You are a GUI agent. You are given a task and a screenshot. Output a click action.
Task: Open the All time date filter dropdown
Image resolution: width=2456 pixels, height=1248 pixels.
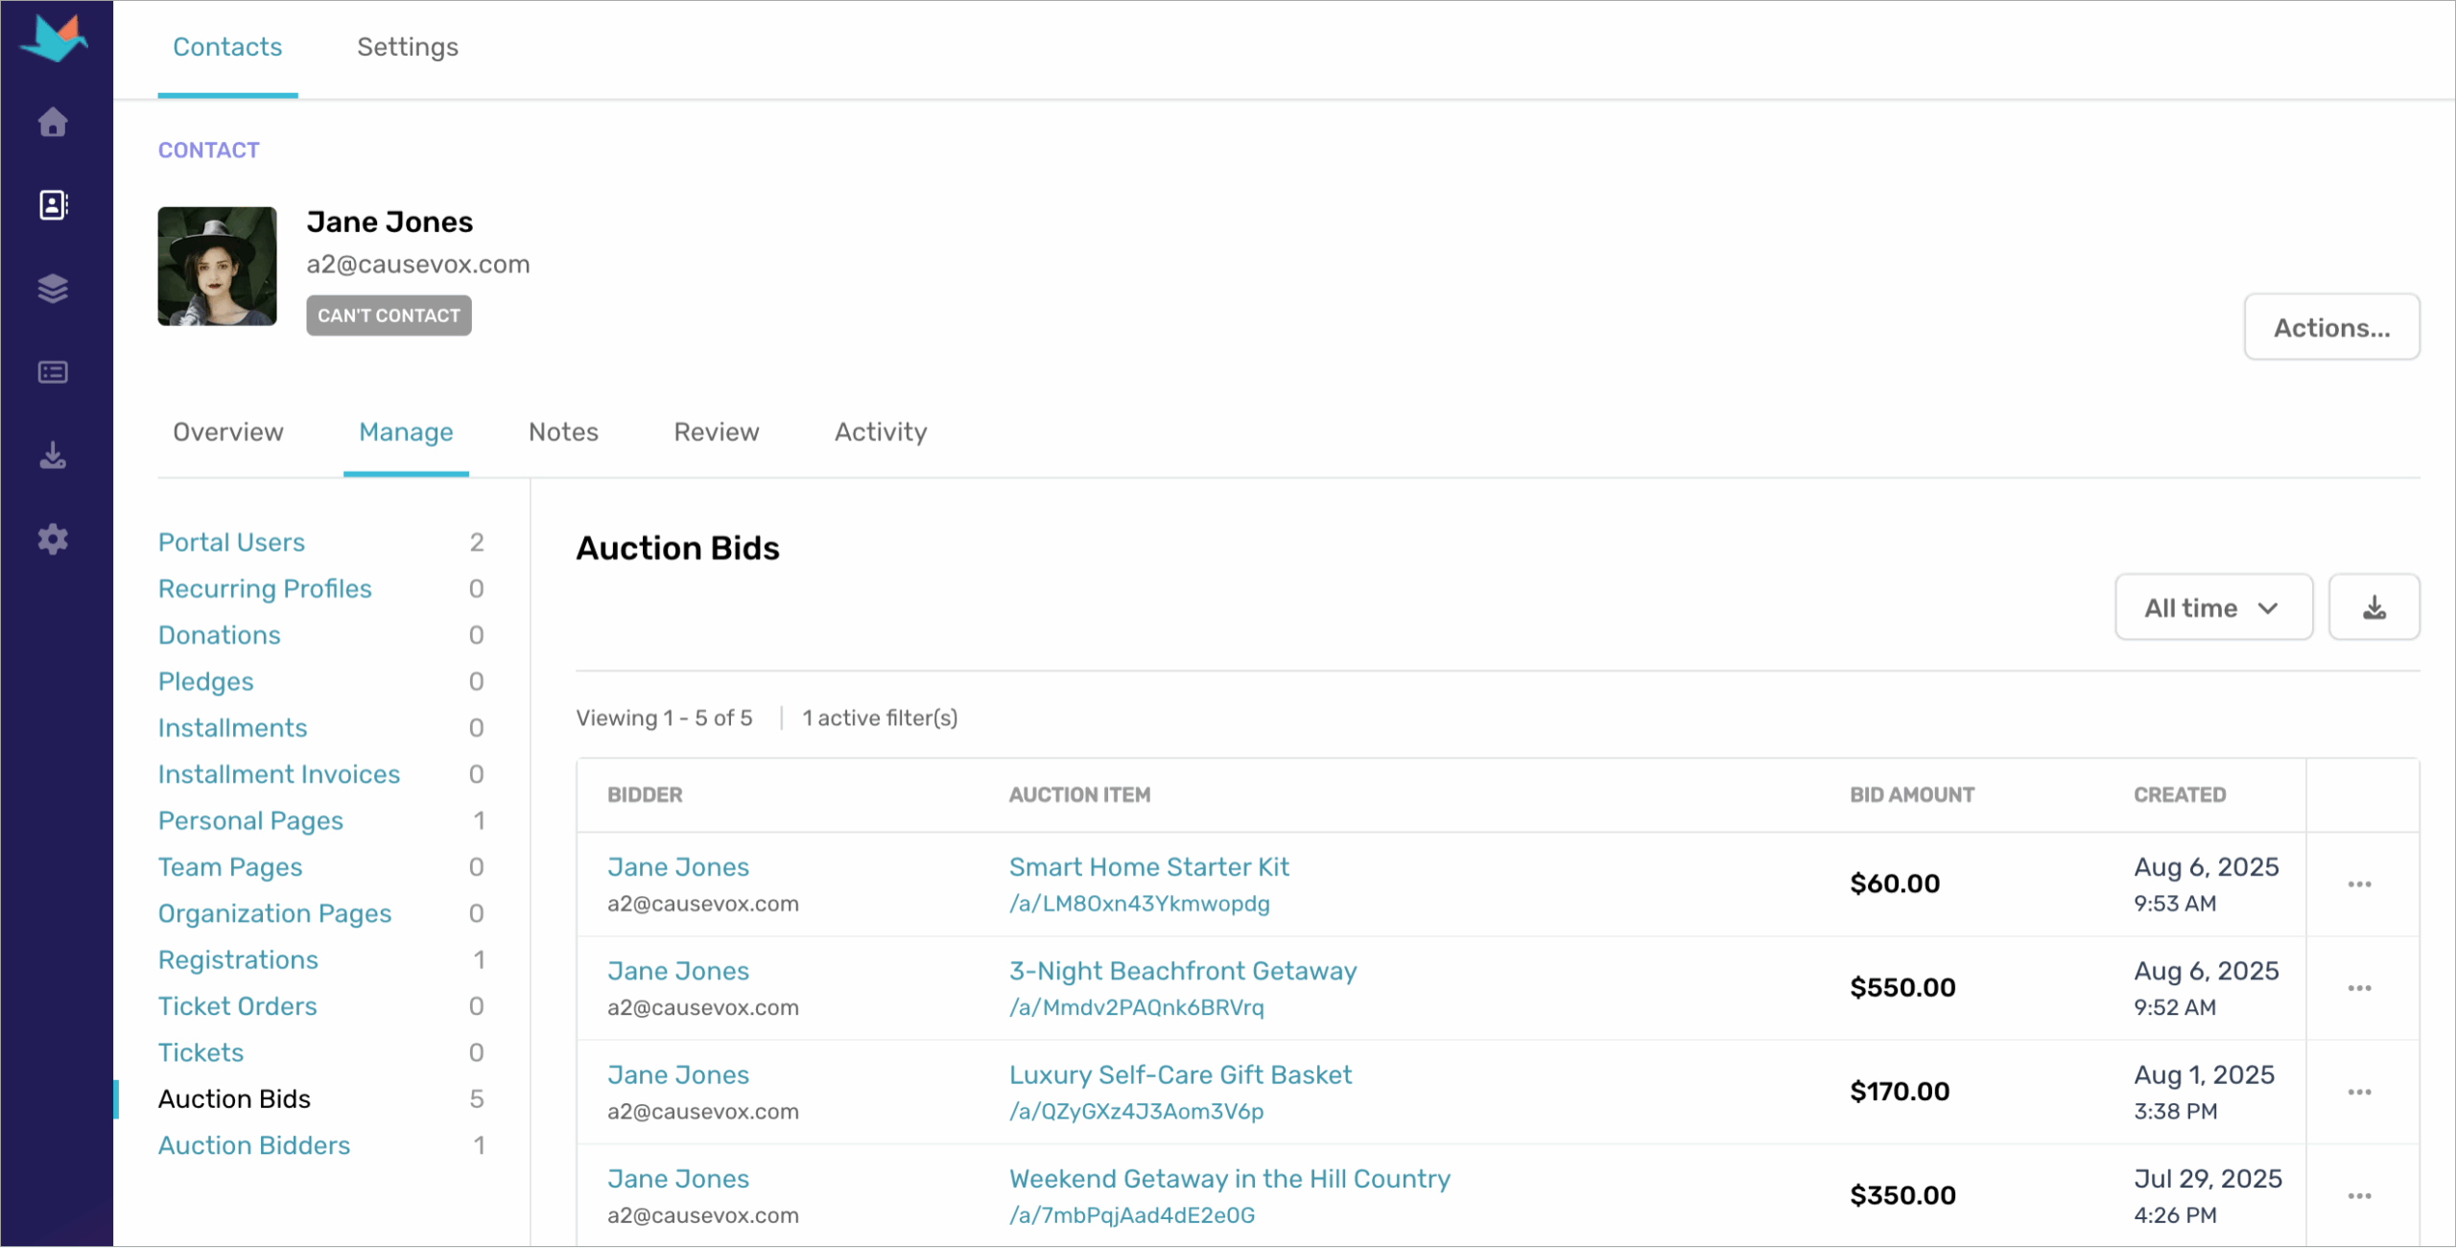pos(2213,607)
